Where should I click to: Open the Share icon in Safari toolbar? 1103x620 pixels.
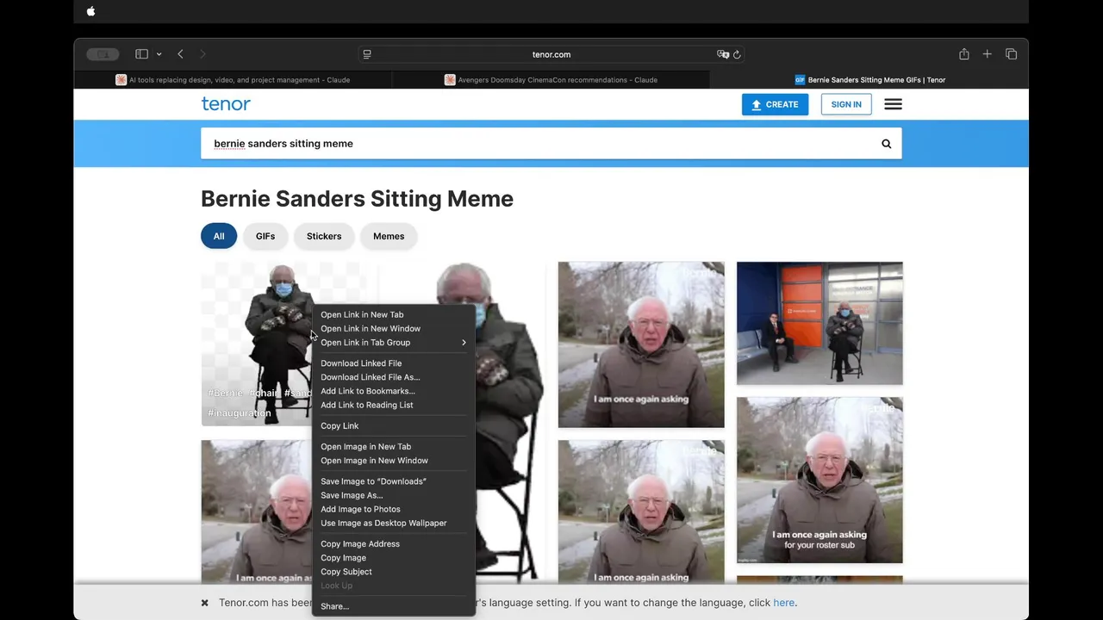click(x=964, y=54)
